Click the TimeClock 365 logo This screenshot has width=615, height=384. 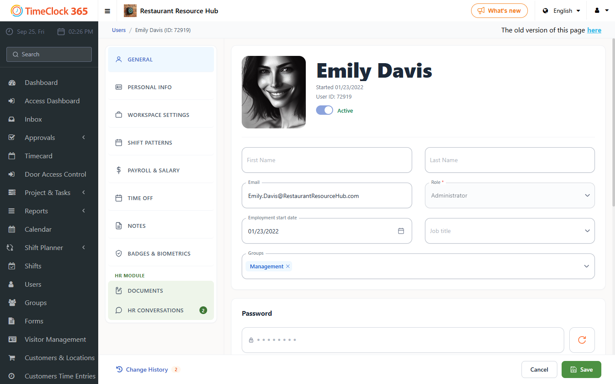(49, 11)
